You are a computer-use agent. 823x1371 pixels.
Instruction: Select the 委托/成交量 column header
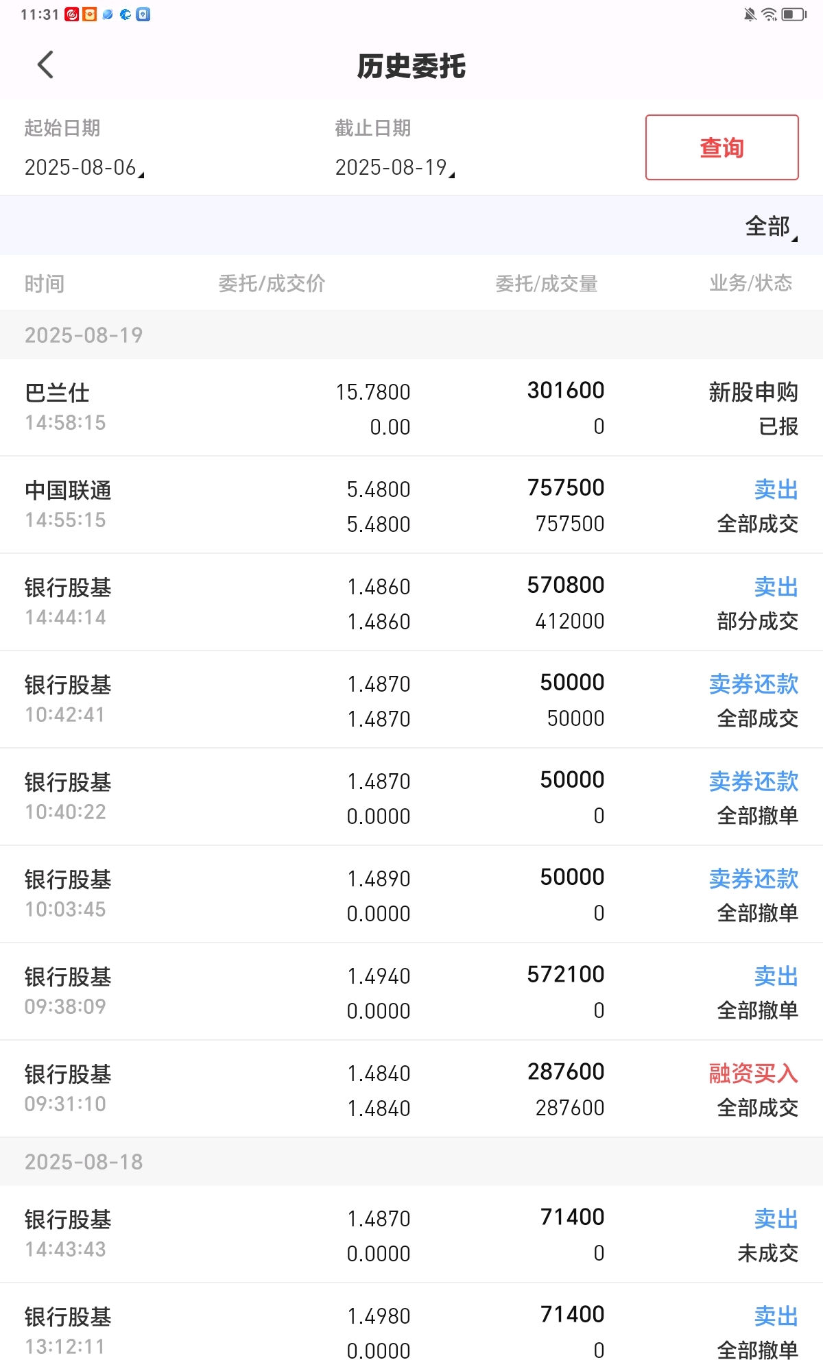tap(547, 283)
